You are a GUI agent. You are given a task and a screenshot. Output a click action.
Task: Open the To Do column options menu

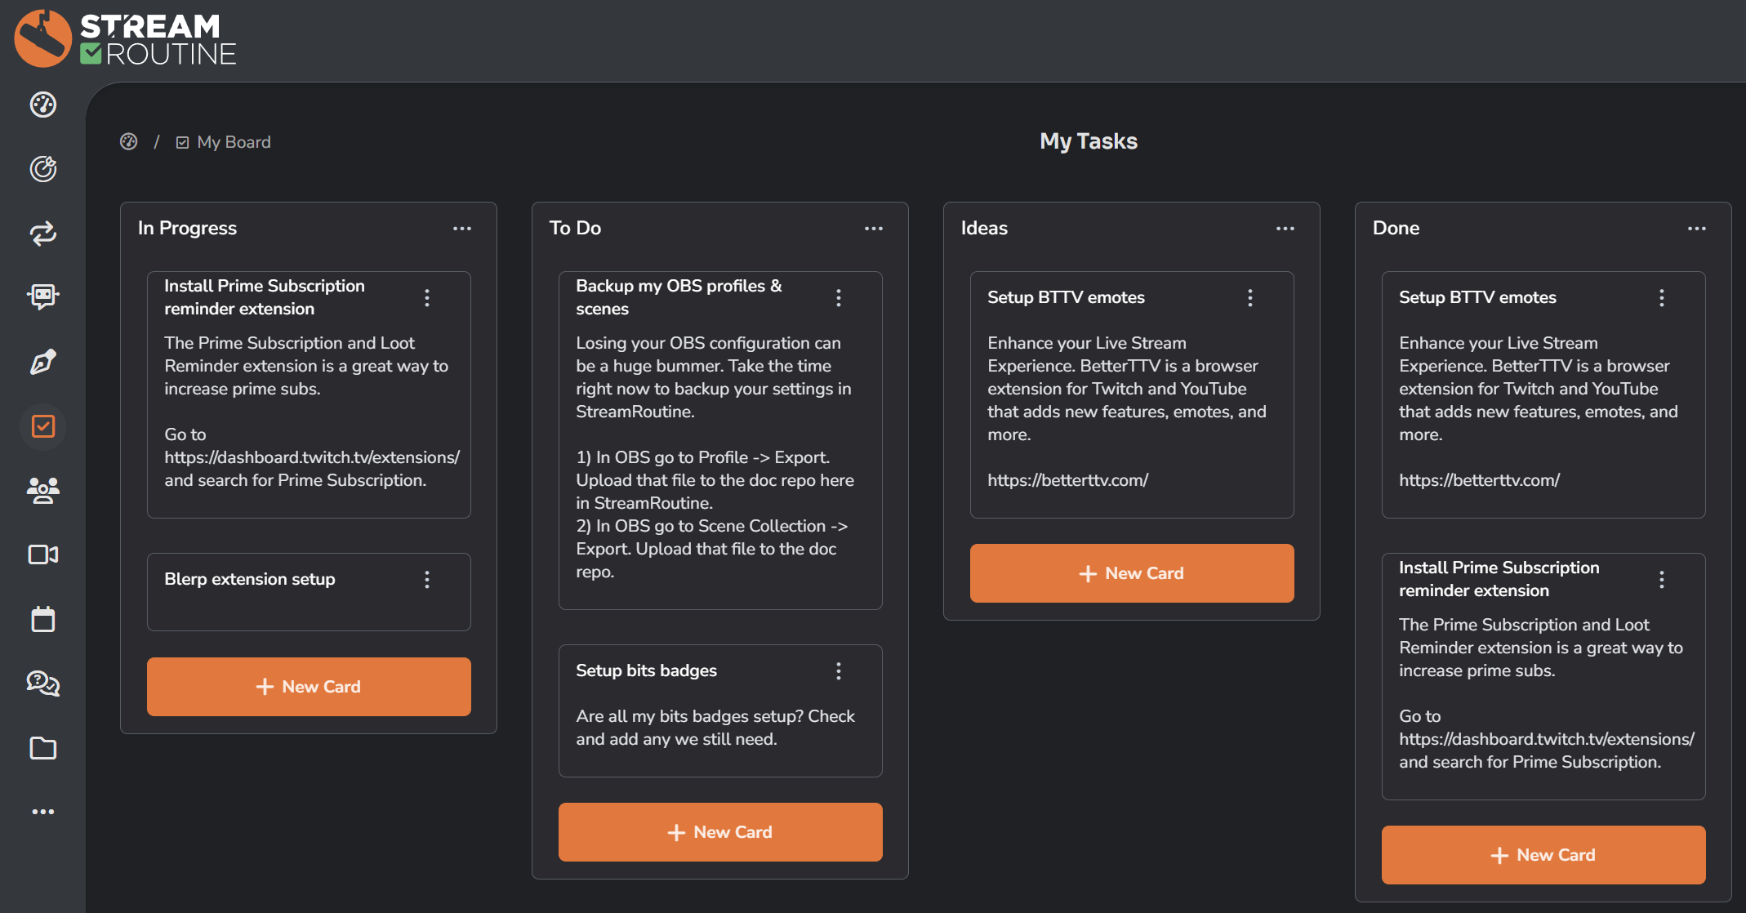coord(874,229)
